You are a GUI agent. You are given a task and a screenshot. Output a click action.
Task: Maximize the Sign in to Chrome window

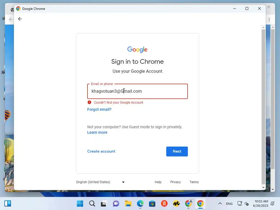coord(247,8)
